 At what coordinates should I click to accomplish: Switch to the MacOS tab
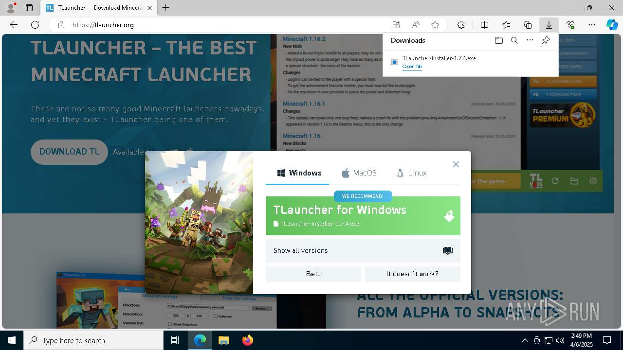[x=359, y=173]
